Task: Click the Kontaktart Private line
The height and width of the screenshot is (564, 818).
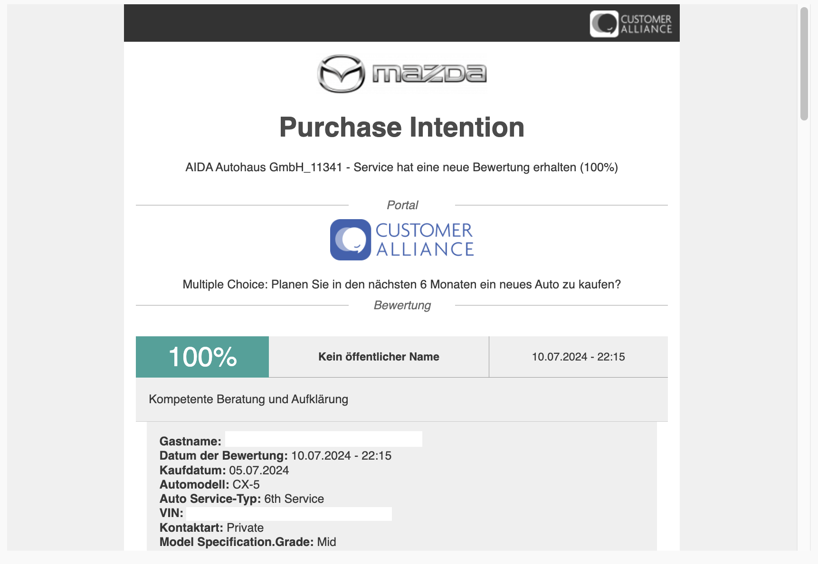Action: [x=211, y=528]
